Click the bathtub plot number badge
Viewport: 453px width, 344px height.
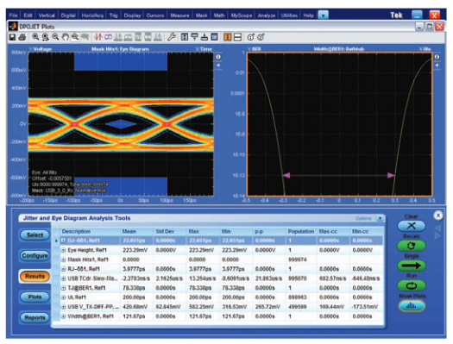click(437, 57)
